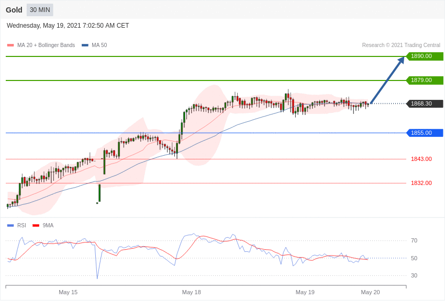Click the May 15 date axis label
Image resolution: width=445 pixels, height=301 pixels.
(68, 292)
